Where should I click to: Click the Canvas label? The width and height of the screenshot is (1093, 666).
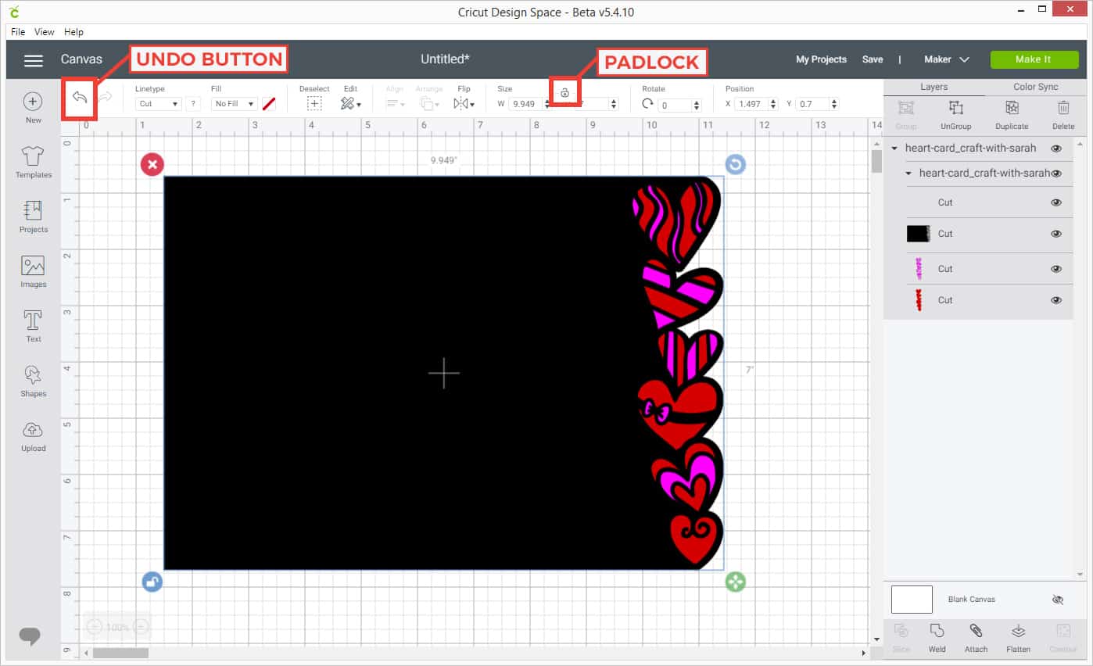[81, 59]
